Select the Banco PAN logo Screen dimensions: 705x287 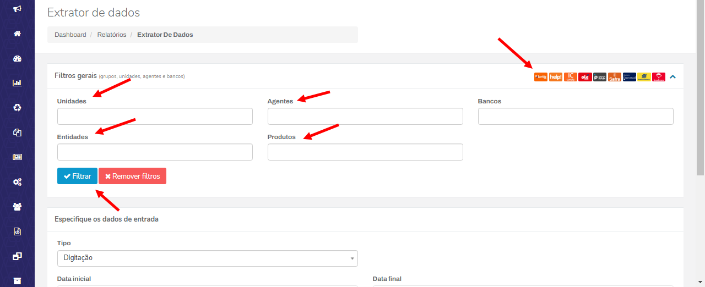[x=600, y=77]
